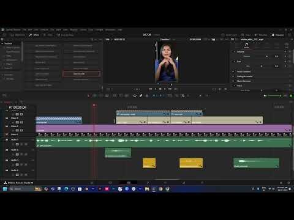Mute the Audio 2 track
The height and width of the screenshot is (220, 294).
[x=26, y=154]
